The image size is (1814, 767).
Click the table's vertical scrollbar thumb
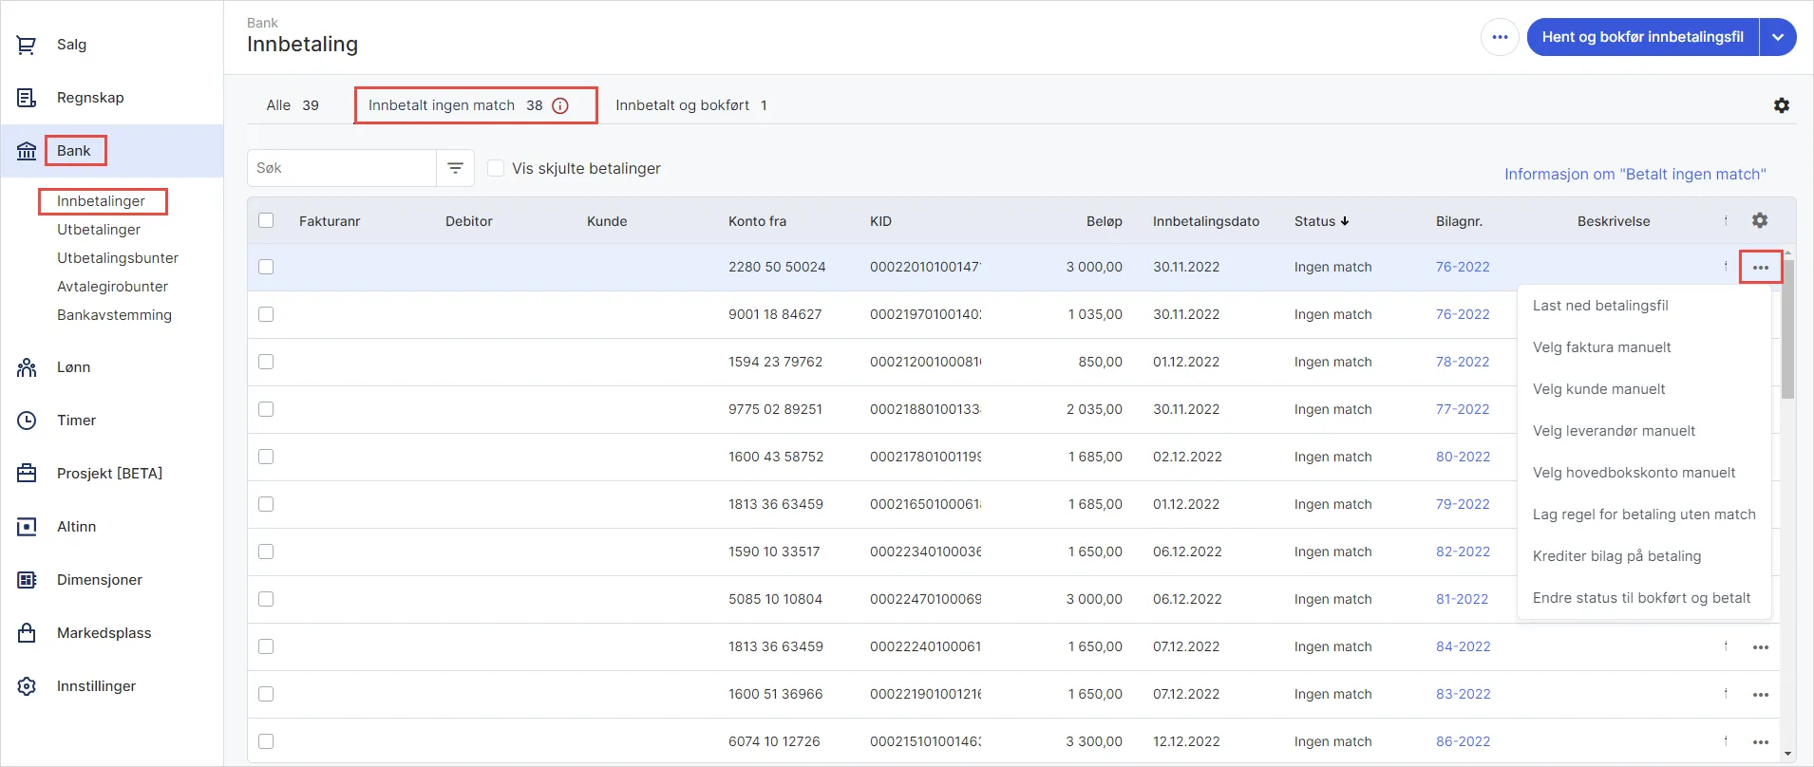[1787, 327]
